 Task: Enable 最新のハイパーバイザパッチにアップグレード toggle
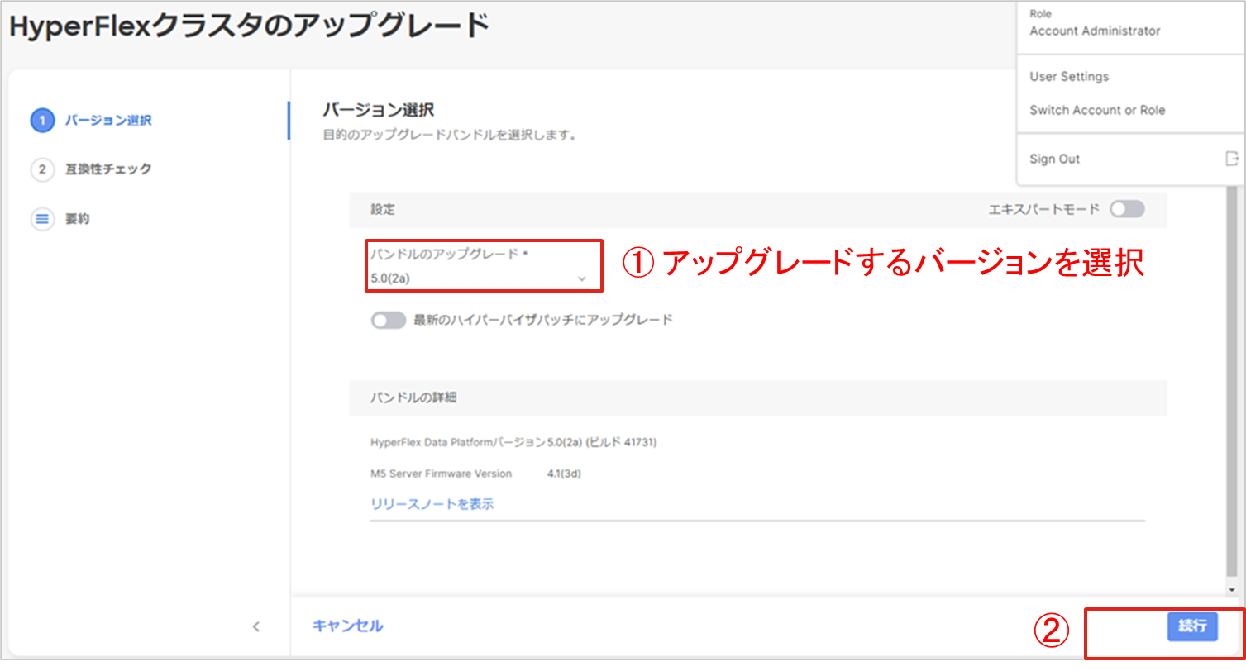pos(389,321)
